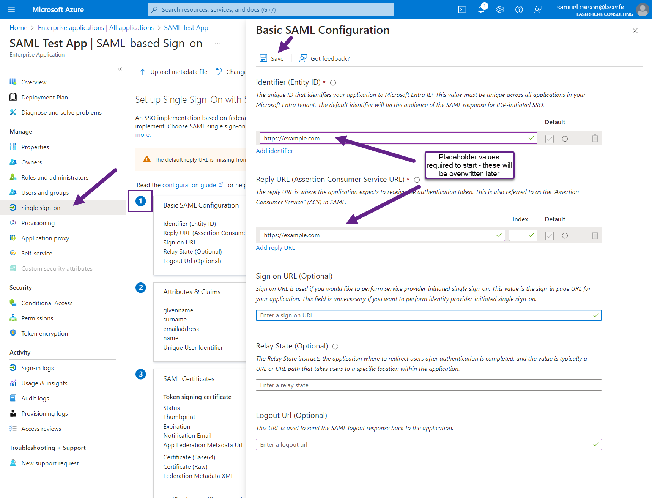The image size is (652, 498).
Task: Open Overview in the sidebar
Action: (x=34, y=82)
